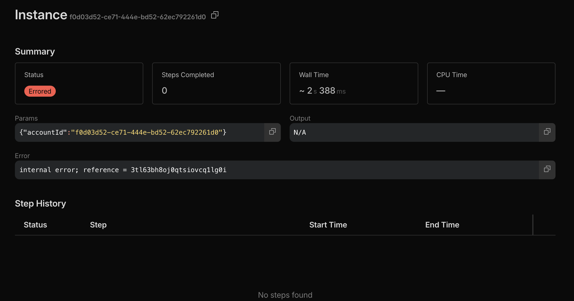Click the CPU Time summary card

coord(491,83)
